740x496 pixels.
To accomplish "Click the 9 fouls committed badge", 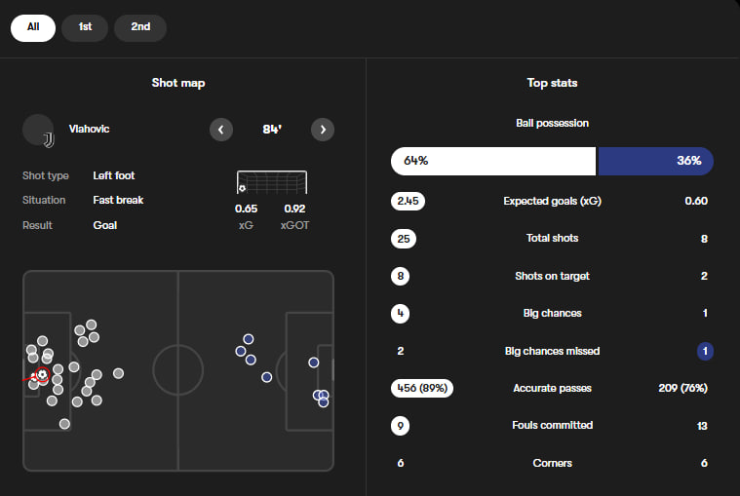I will pos(400,426).
